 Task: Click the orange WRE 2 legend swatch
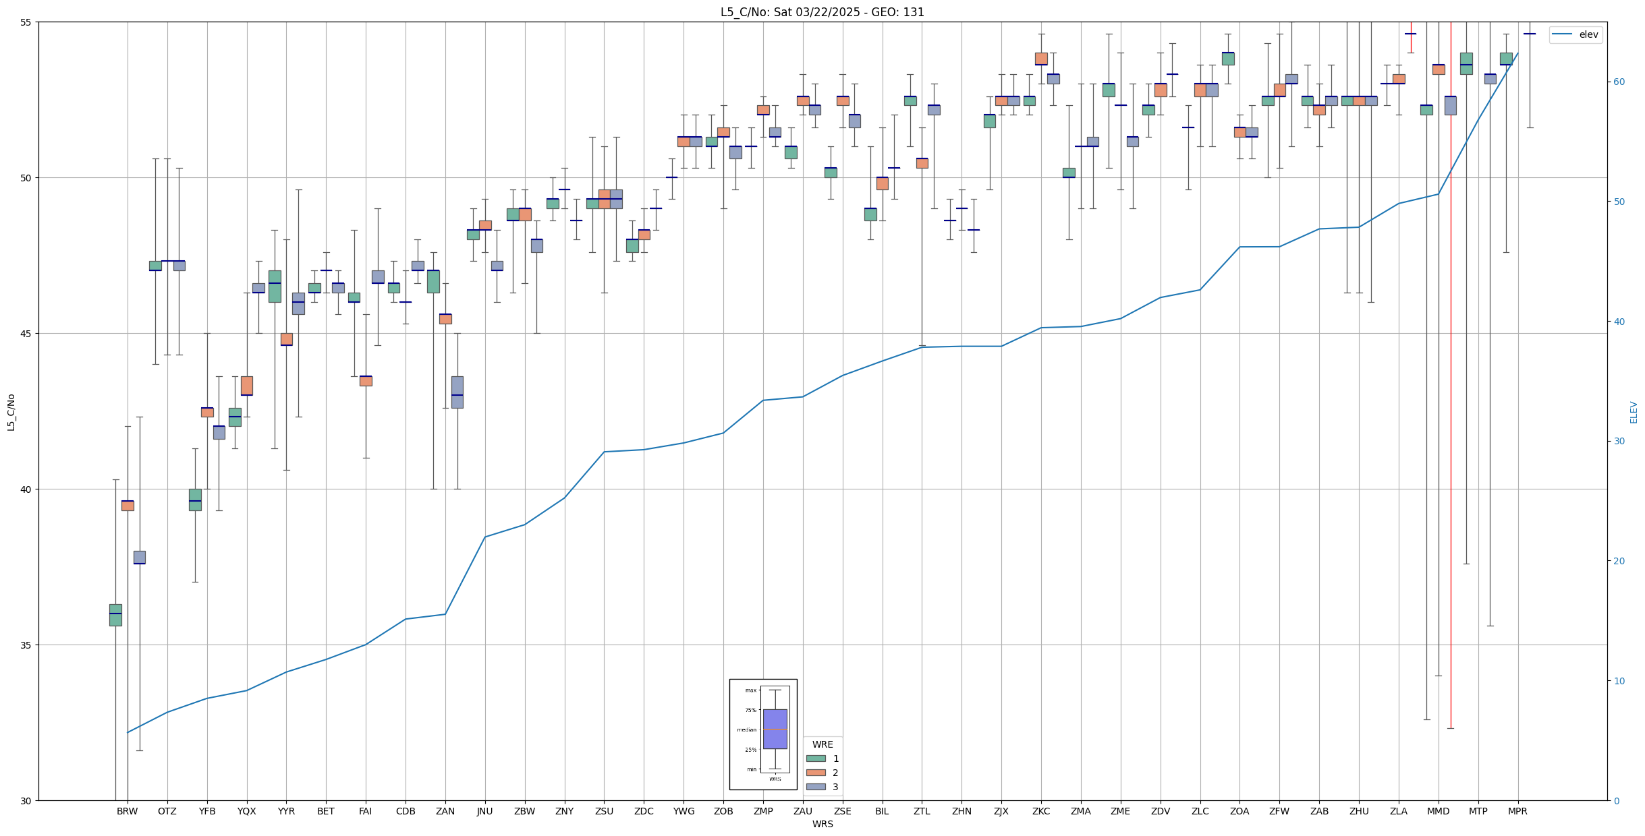[816, 773]
